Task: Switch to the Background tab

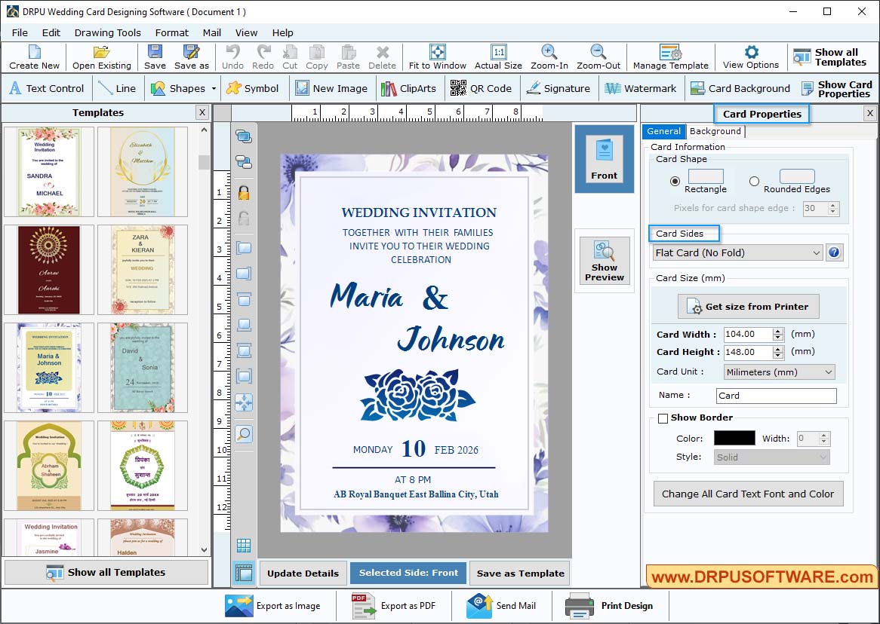Action: pos(715,130)
